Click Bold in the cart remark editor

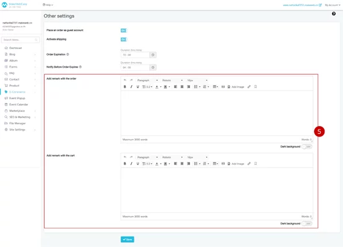click(x=124, y=164)
